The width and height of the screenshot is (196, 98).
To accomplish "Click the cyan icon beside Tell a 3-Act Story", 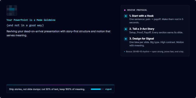I will (x=126, y=29).
